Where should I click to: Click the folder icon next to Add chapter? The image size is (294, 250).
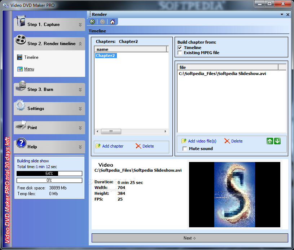(x=98, y=146)
